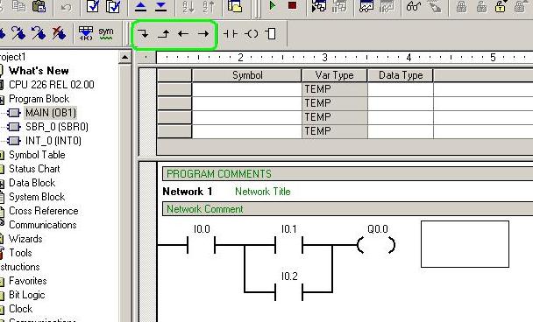Click the Network Title link text
This screenshot has width=533, height=322.
tap(263, 192)
